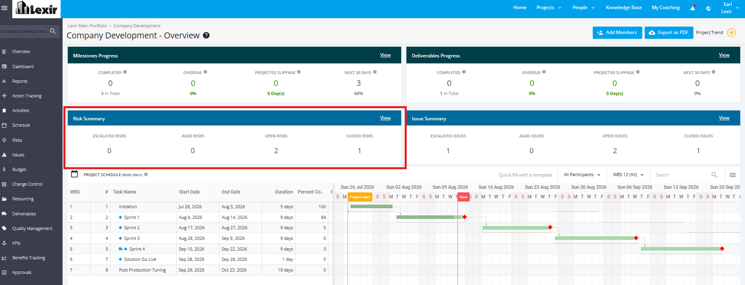Click the schedule search magnifier icon
Viewport: 745px width, 285px height.
714,175
